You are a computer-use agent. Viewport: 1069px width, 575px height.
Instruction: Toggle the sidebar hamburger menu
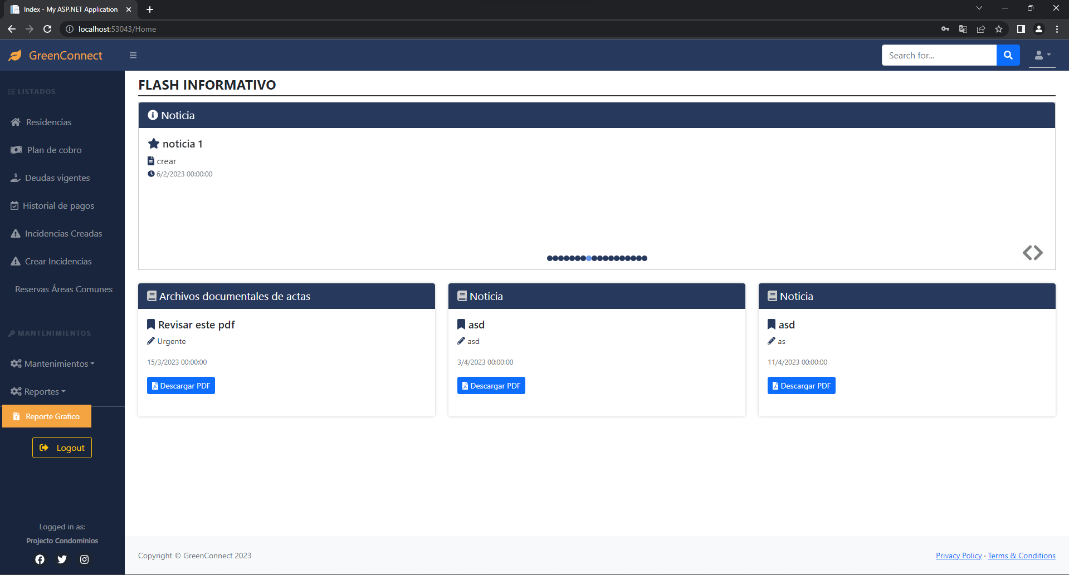[133, 55]
